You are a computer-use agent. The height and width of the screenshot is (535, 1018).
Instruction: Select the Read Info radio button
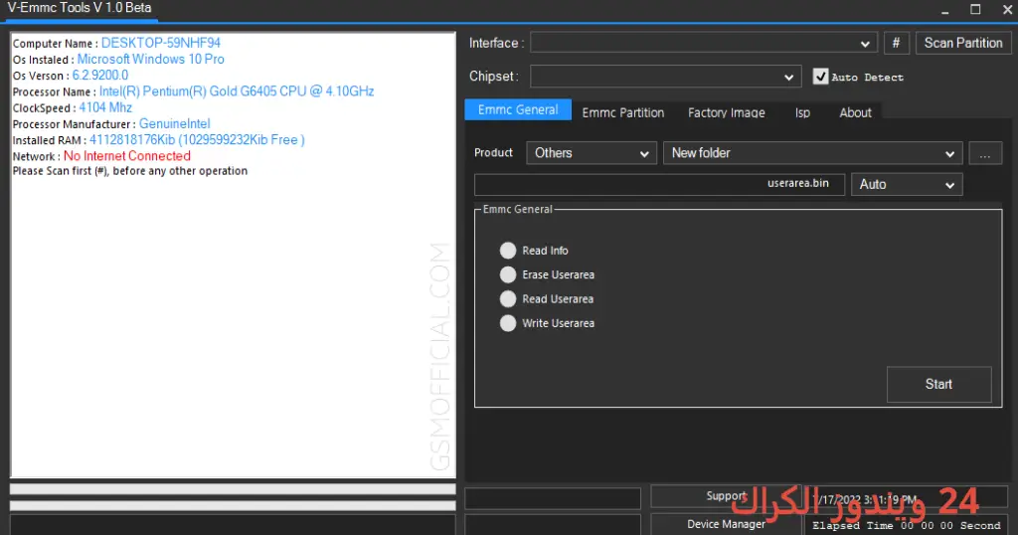pos(508,251)
